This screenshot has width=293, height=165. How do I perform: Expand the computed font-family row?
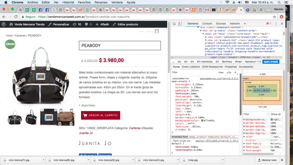coord(244,143)
